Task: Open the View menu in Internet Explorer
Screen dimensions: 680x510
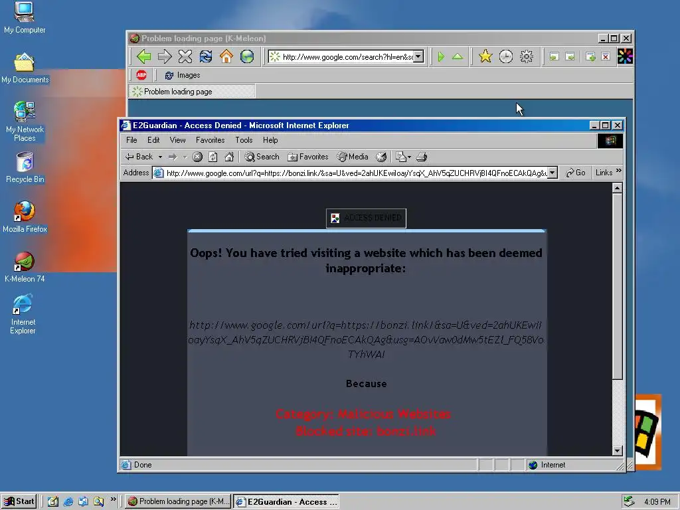Action: point(177,140)
